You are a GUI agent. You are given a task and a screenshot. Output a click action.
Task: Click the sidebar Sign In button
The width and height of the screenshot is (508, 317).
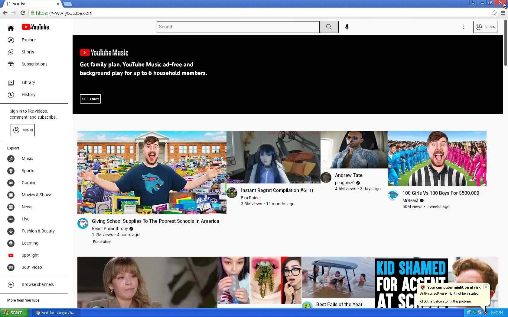coord(23,130)
